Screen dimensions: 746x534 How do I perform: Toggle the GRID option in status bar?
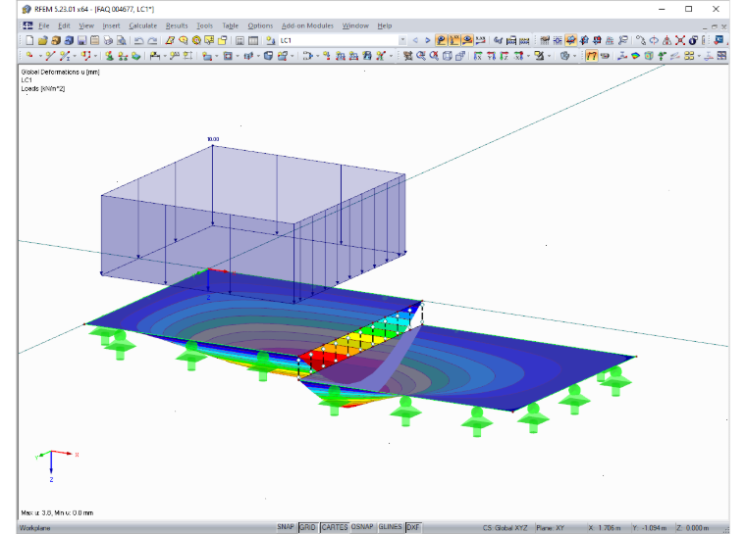(x=307, y=527)
